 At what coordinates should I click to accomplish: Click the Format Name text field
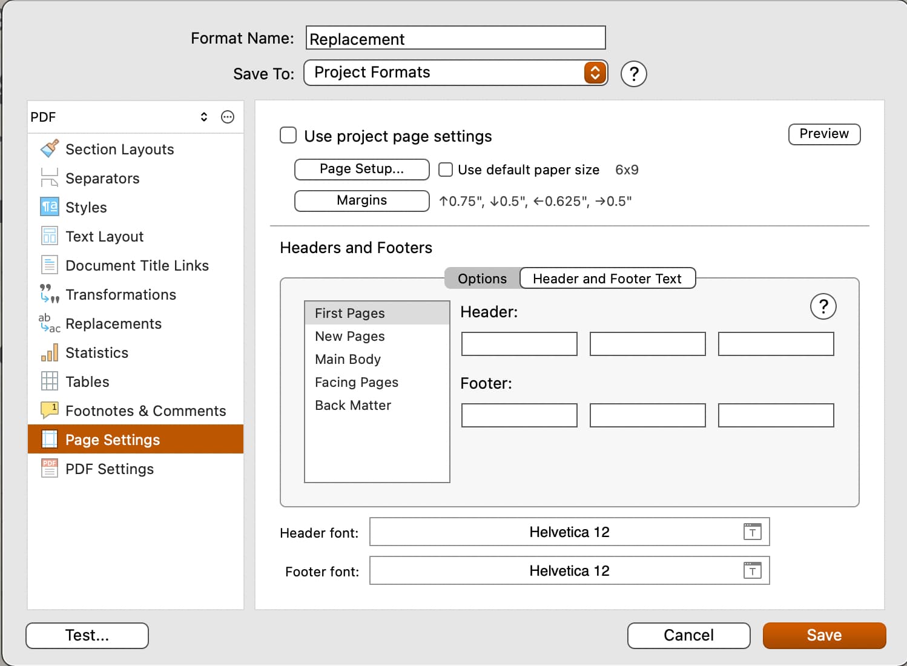tap(456, 38)
